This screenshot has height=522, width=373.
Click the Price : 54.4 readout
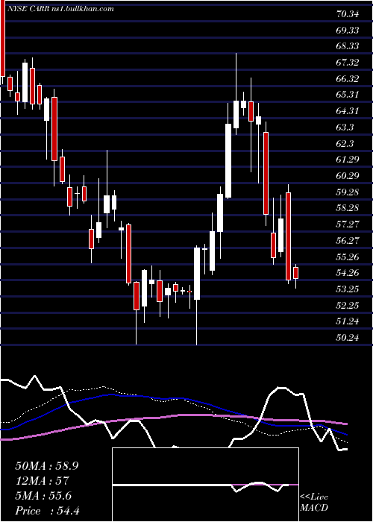(x=47, y=511)
